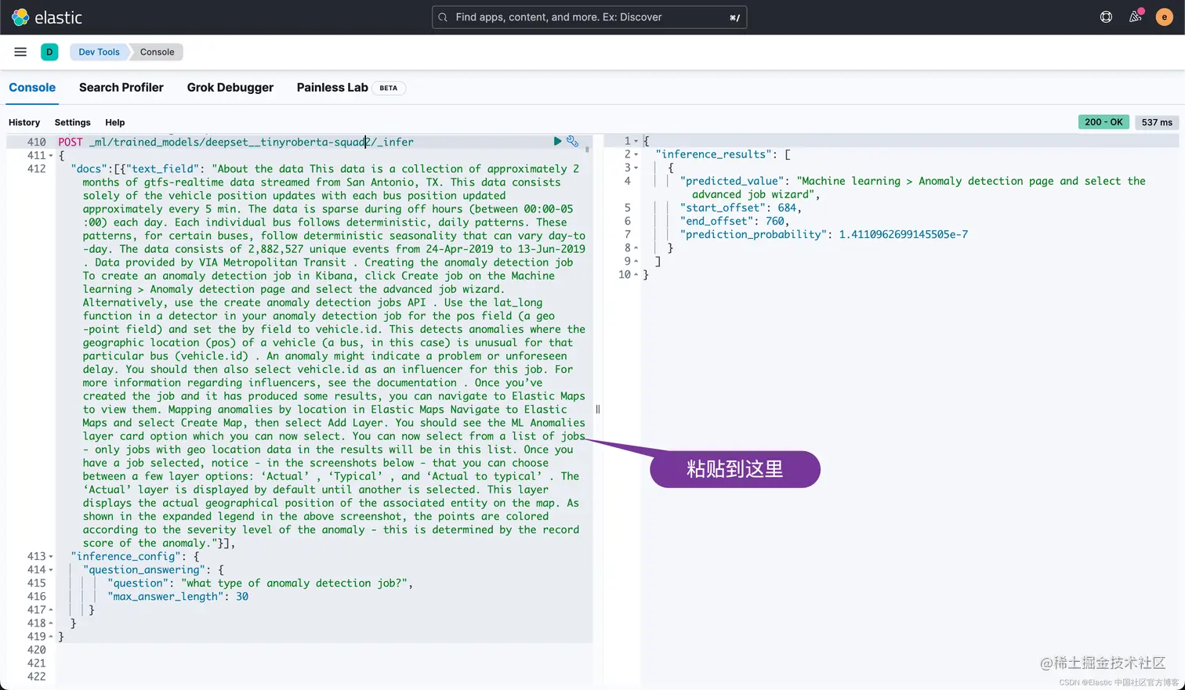
Task: Click the start_offset 684 line
Action: [741, 208]
